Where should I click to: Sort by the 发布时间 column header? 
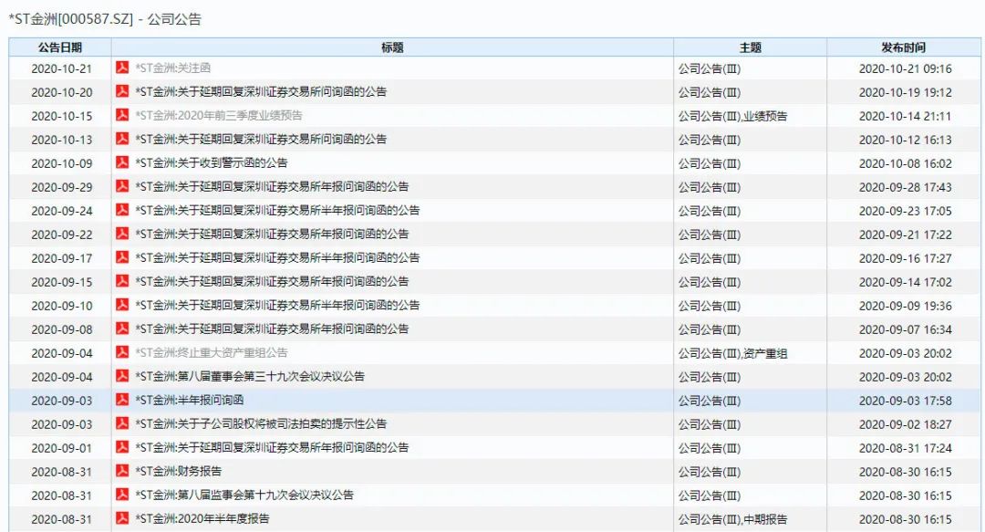903,47
